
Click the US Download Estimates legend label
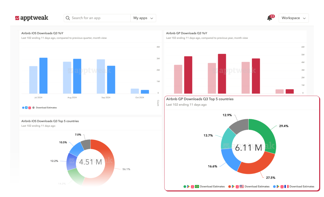pos(257,187)
